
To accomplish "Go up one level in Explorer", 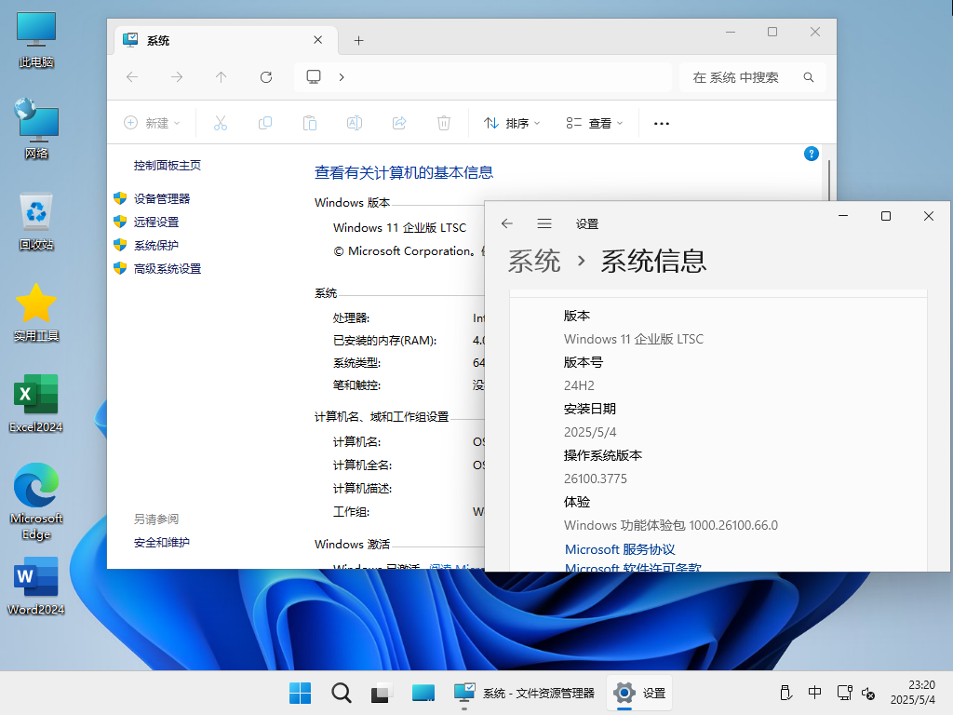I will tap(221, 76).
